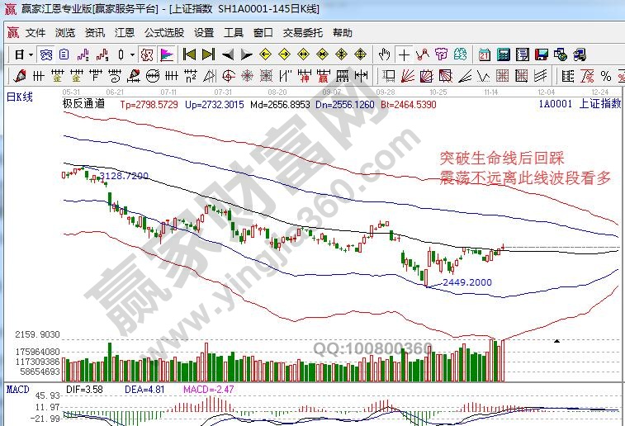The height and width of the screenshot is (426, 625).
Task: Open the 江恩 menu
Action: tap(125, 33)
